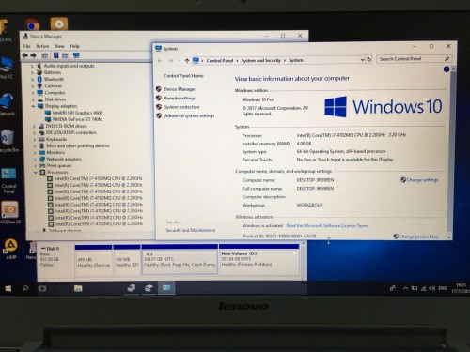The image size is (470, 352).
Task: Open the View menu in Device Manager
Action: click(59, 46)
